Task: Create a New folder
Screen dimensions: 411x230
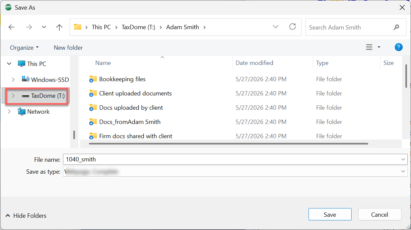Action: pos(68,47)
